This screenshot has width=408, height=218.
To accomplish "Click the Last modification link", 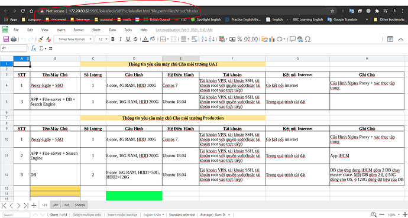I will 184,30.
